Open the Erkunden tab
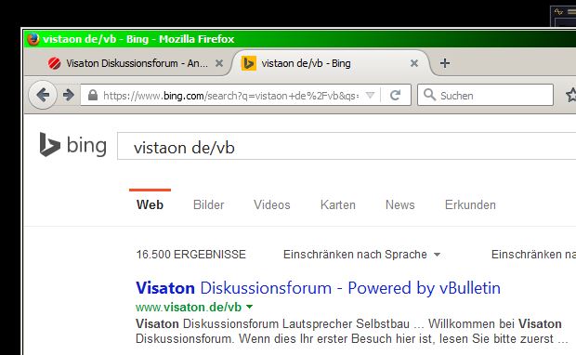 pos(470,204)
